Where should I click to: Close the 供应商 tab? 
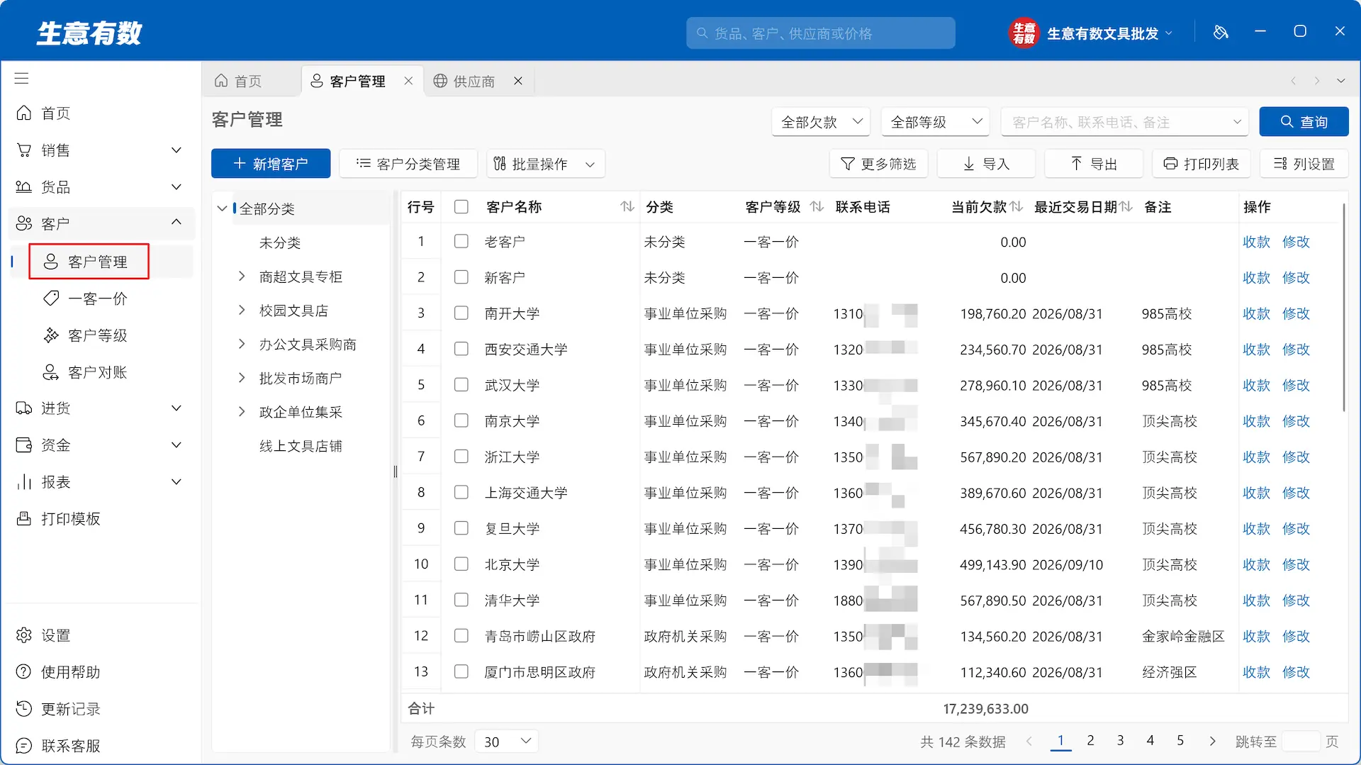(518, 81)
